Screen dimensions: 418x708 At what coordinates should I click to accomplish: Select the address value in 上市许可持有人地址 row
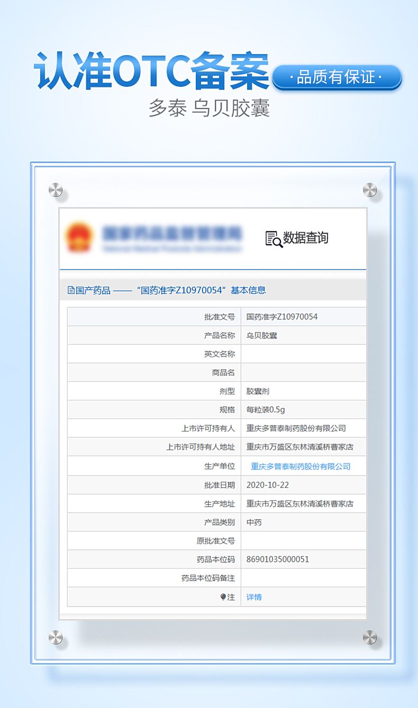click(x=300, y=447)
